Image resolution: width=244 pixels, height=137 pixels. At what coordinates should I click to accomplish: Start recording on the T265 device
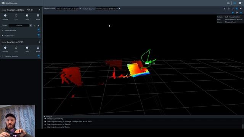pyautogui.click(x=5, y=48)
